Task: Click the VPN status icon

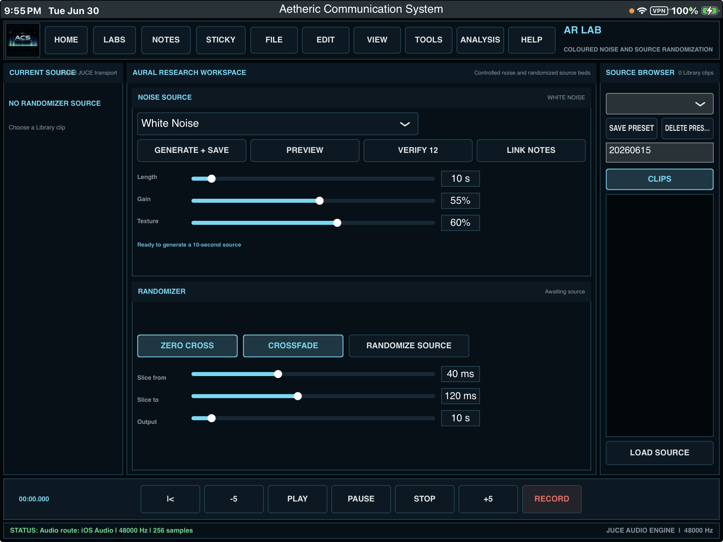Action: point(659,11)
